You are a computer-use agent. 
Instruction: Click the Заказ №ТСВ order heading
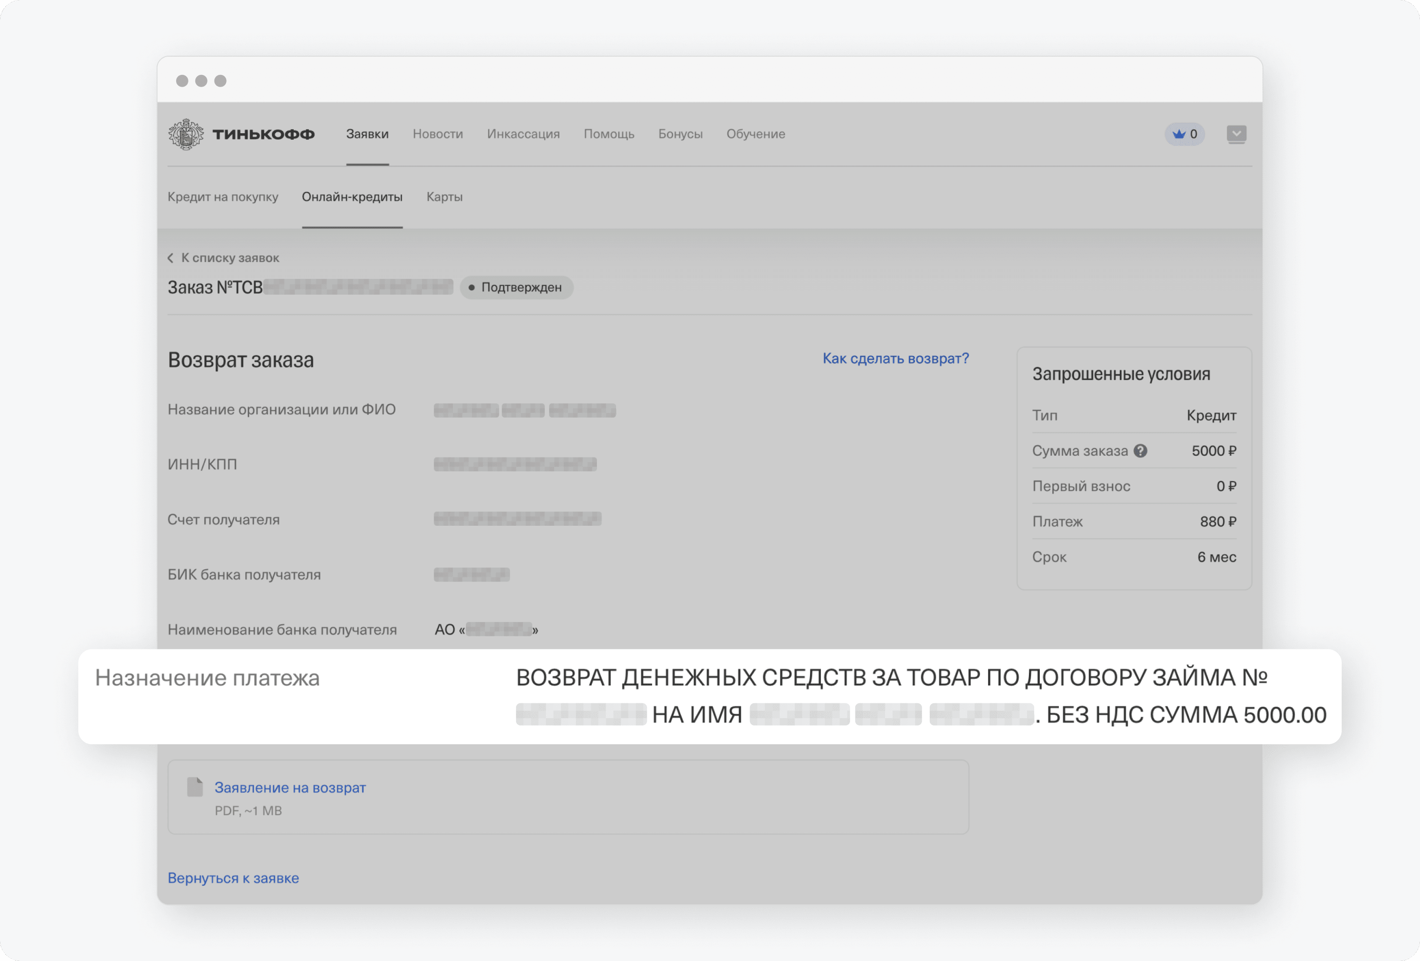coord(215,287)
